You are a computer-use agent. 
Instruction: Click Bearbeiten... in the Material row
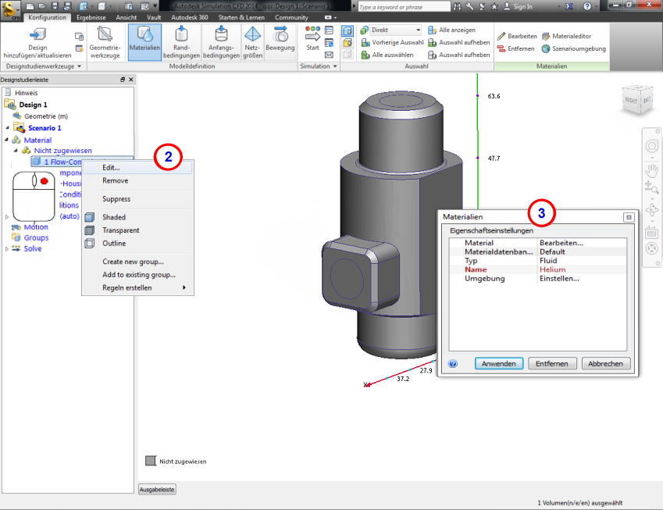[x=561, y=243]
